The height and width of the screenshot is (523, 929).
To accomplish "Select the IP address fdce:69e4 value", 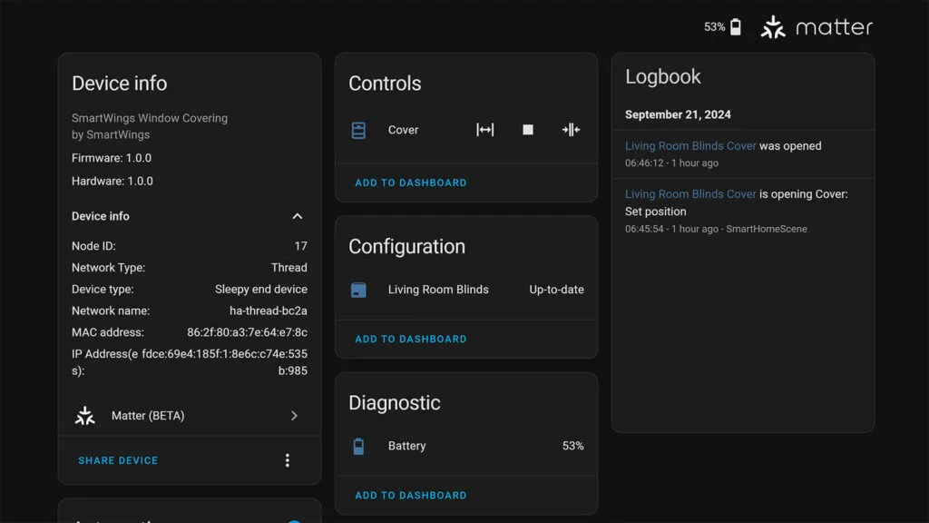I will pyautogui.click(x=225, y=362).
